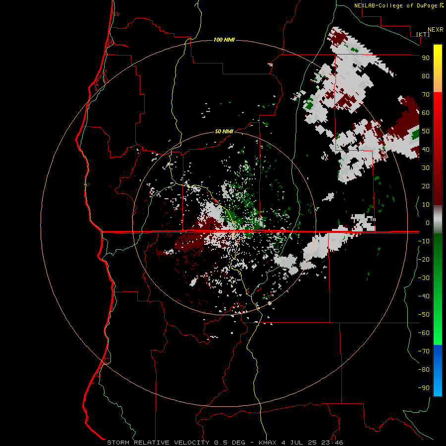This screenshot has height=446, width=446.
Task: Click the blue bottom segment of the color bar
Action: (x=438, y=371)
